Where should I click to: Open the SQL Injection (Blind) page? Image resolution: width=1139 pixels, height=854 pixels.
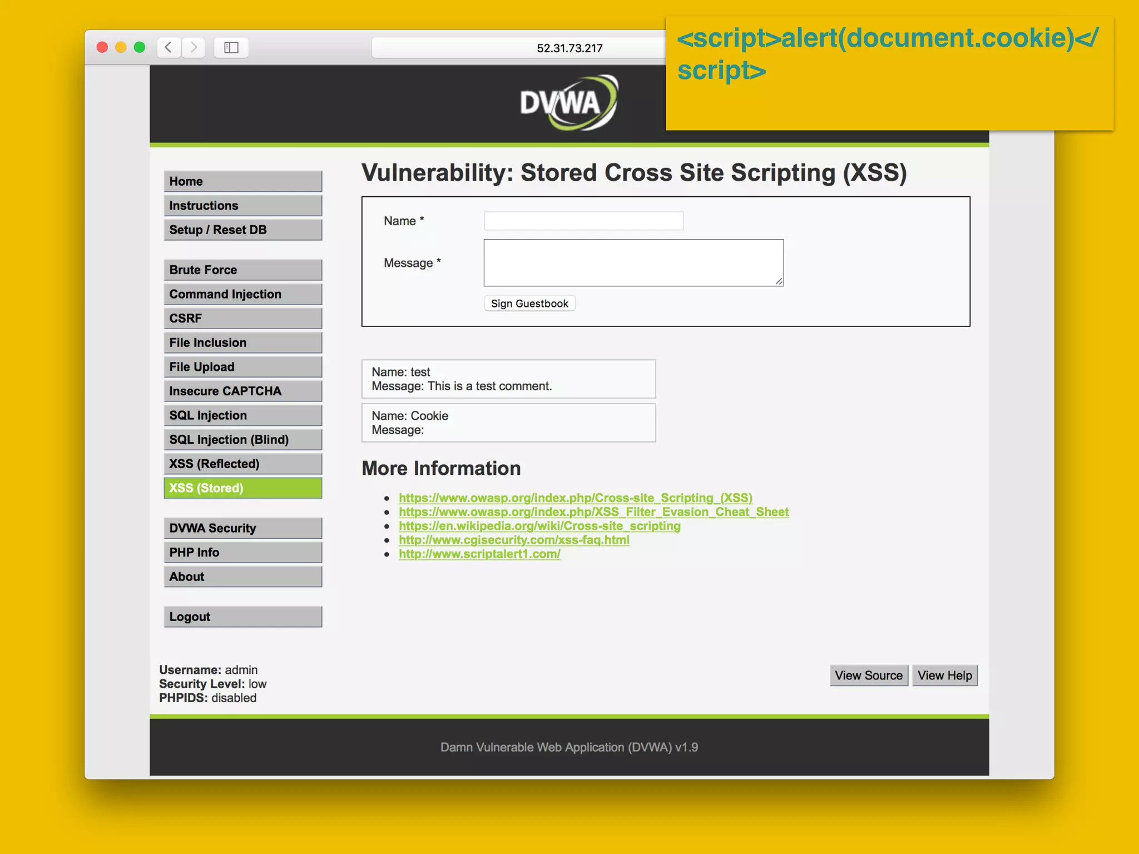[x=242, y=440]
